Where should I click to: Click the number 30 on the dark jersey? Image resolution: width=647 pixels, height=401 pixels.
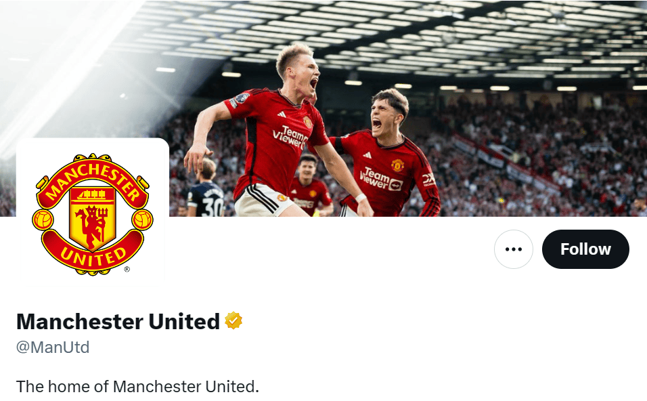[213, 207]
